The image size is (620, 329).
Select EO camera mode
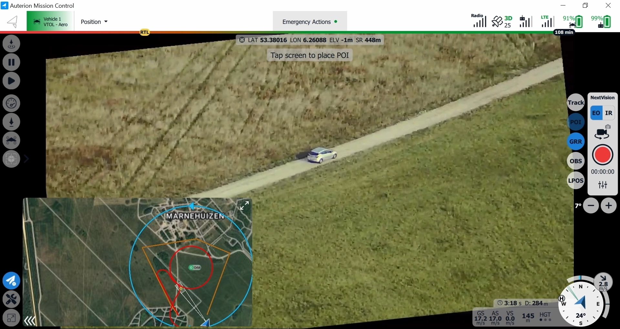[596, 113]
